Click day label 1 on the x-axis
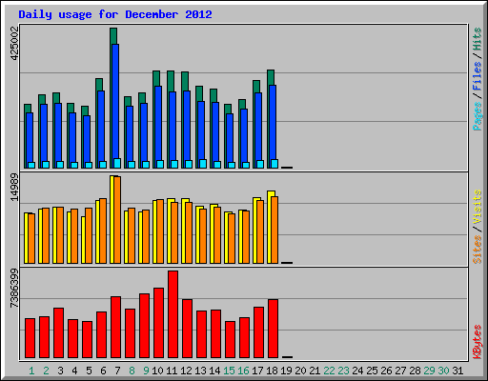Image resolution: width=488 pixels, height=381 pixels. click(x=31, y=371)
